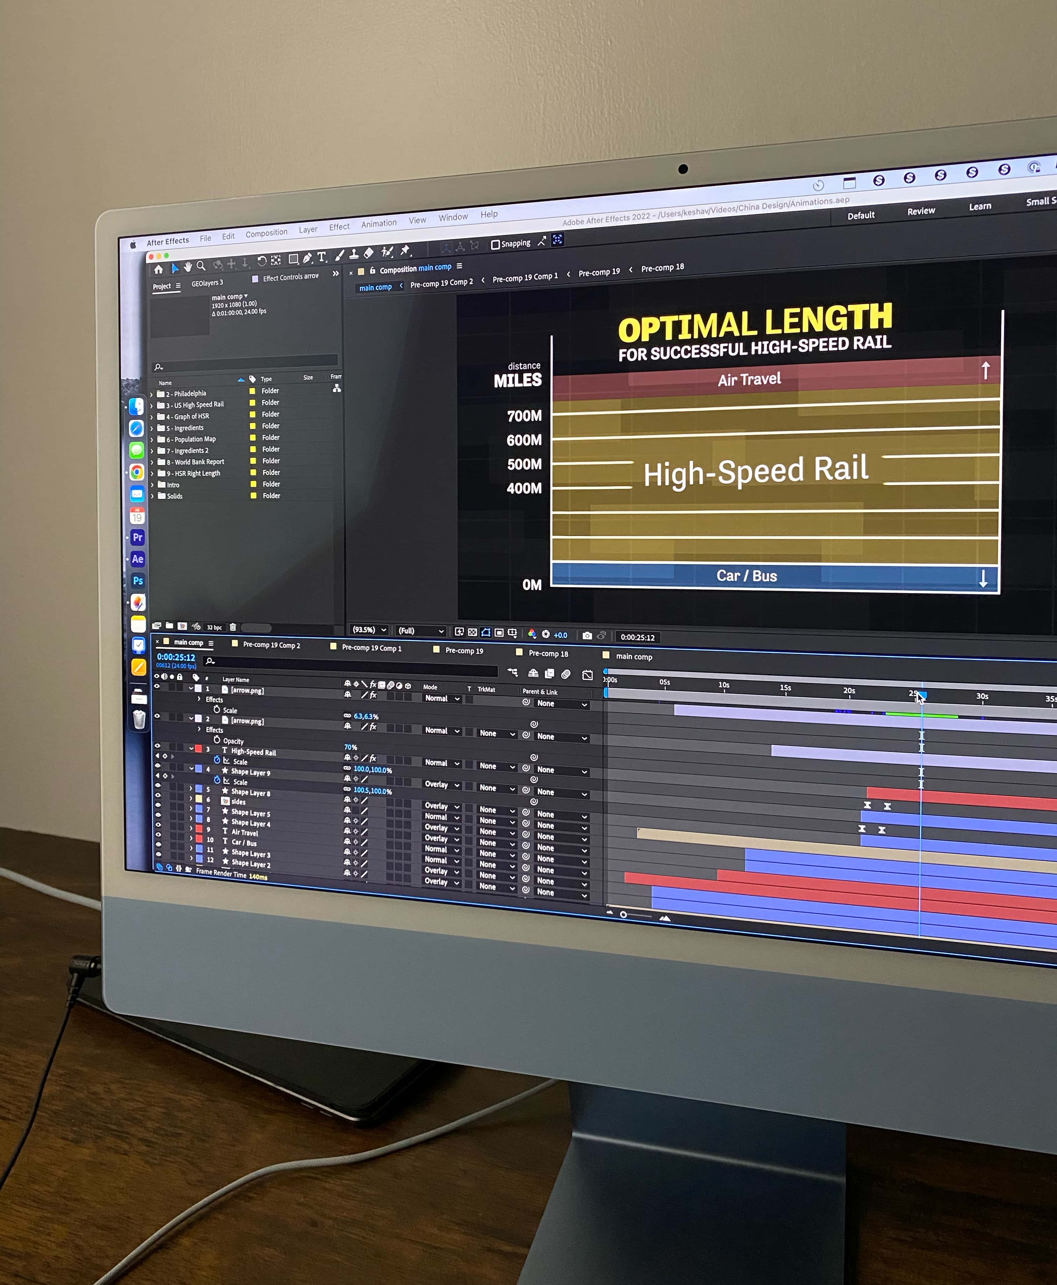Toggle transparency grid icon in viewer
The height and width of the screenshot is (1285, 1057).
[x=472, y=632]
